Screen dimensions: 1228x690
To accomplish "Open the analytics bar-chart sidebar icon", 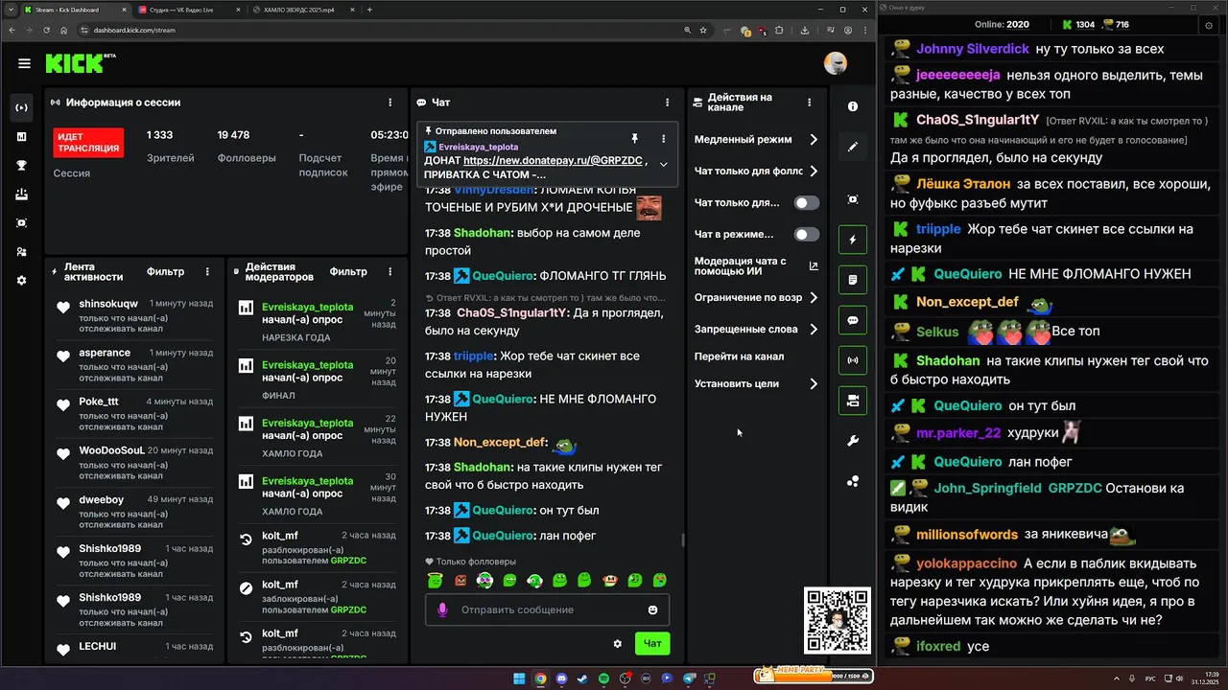I will click(22, 136).
